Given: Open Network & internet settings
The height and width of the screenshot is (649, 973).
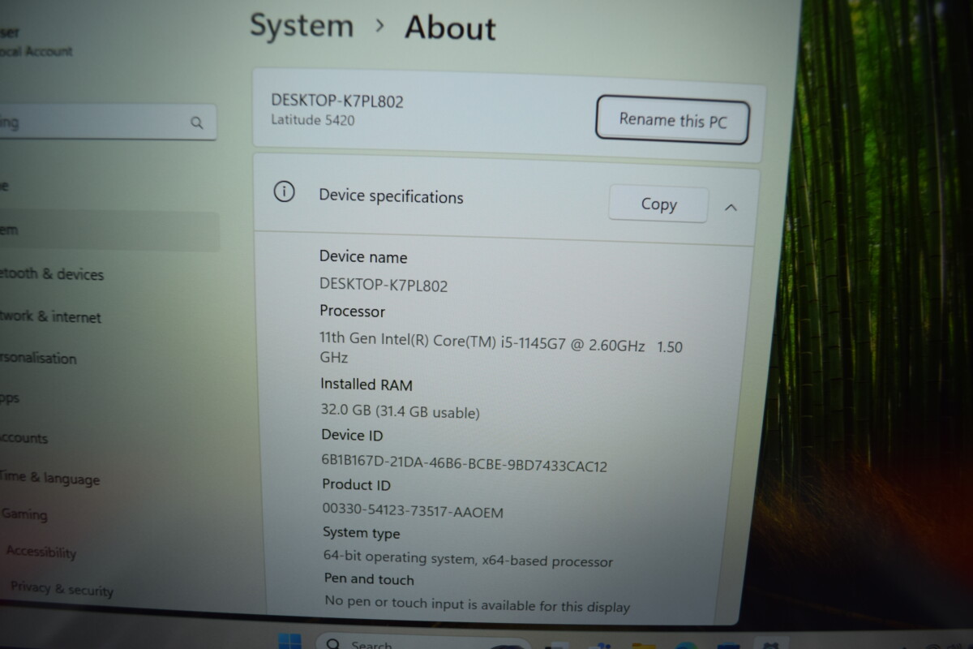Looking at the screenshot, I should click(x=50, y=316).
